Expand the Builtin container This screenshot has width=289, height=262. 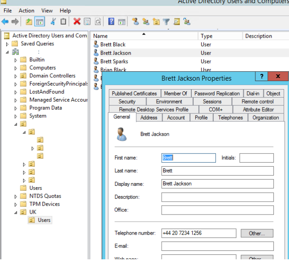pos(16,60)
